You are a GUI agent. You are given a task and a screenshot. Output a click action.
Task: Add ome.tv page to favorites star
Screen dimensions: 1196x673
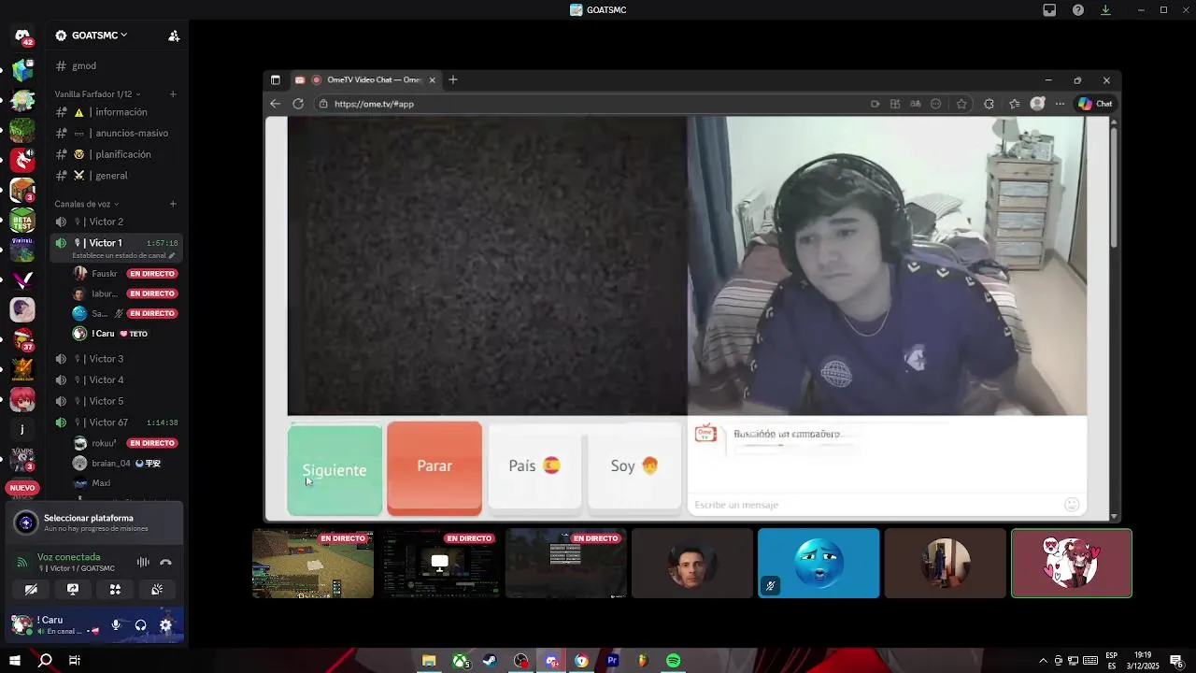(962, 104)
